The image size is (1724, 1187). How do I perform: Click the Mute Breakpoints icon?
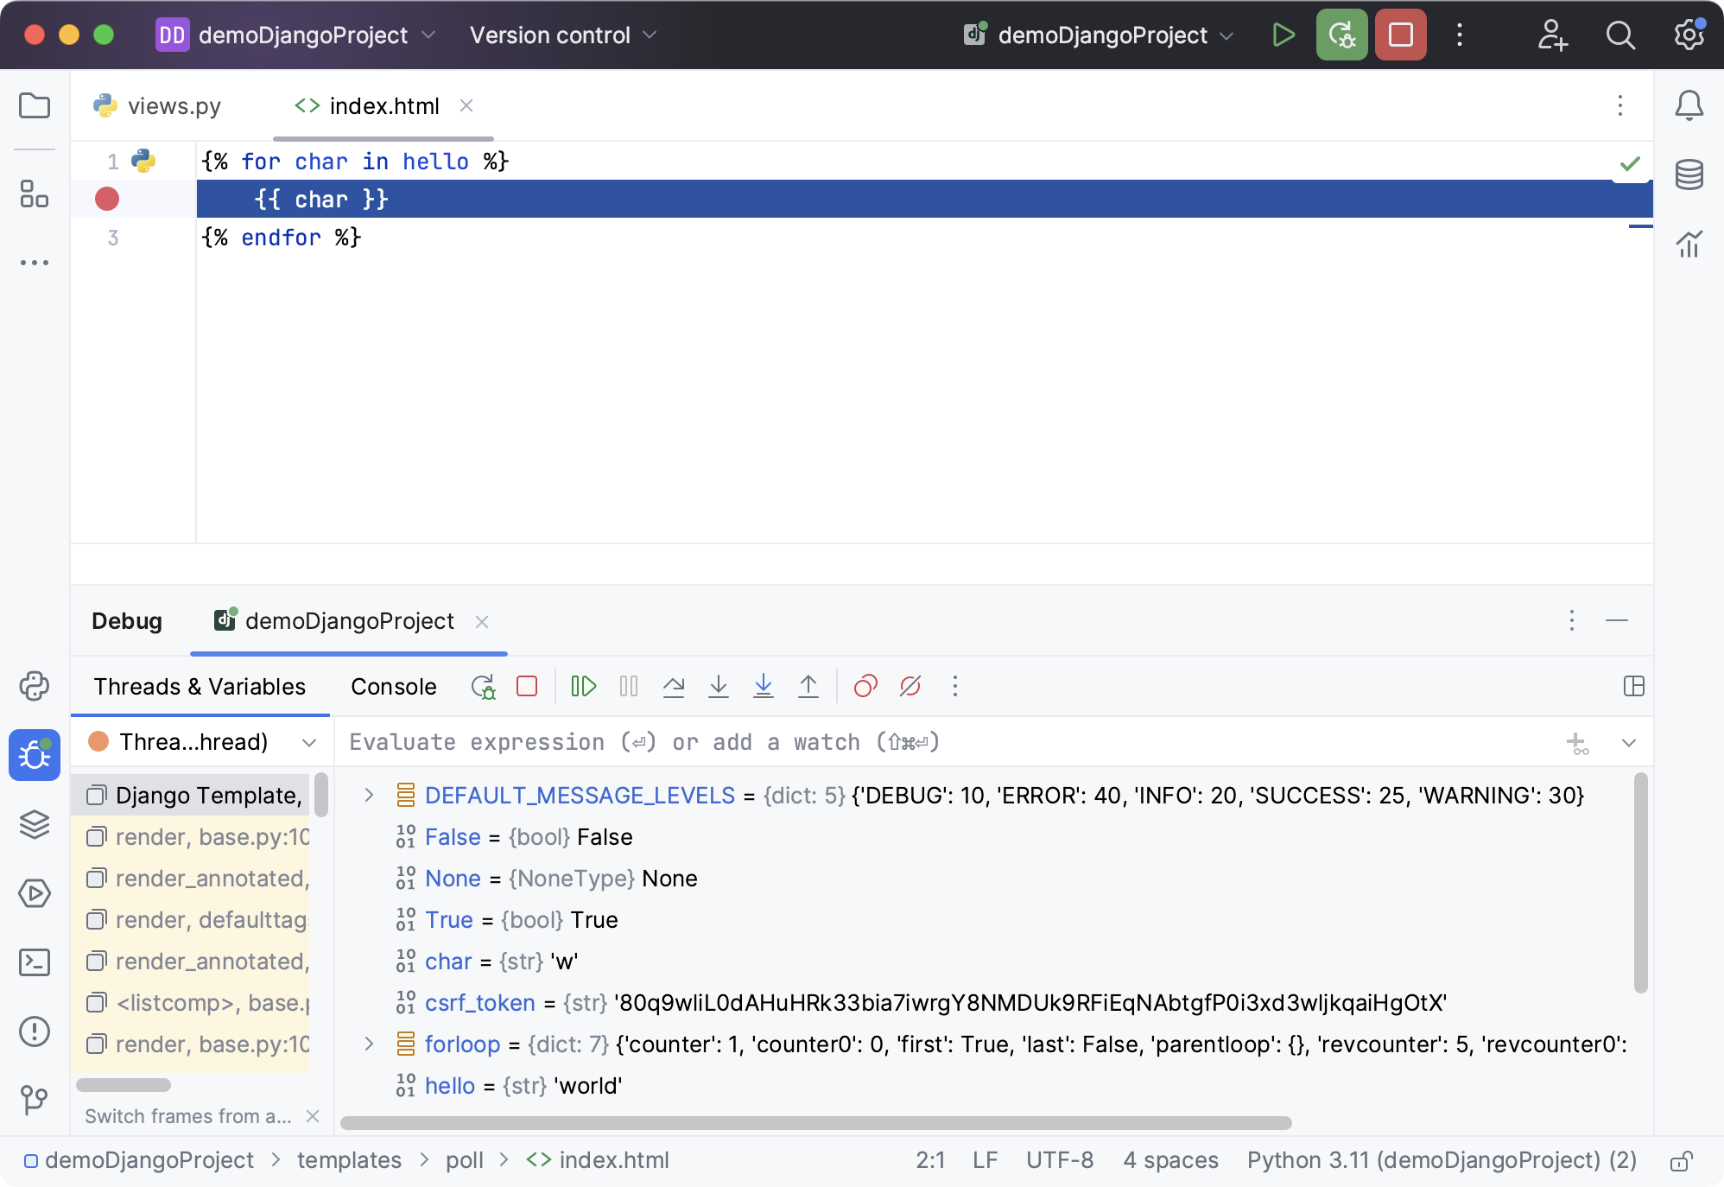910,687
